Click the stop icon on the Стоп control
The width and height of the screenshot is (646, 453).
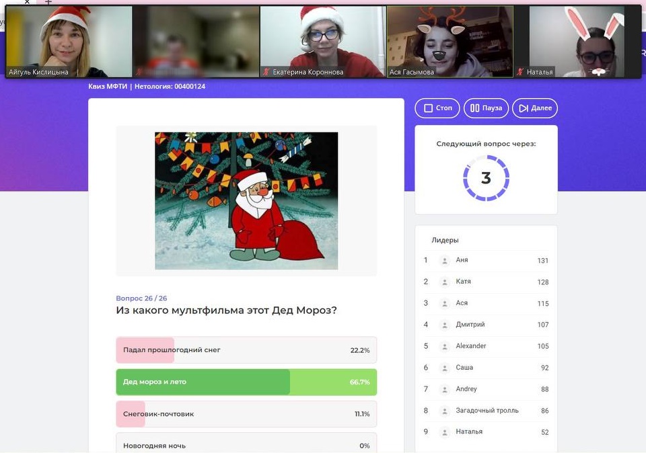coord(429,108)
